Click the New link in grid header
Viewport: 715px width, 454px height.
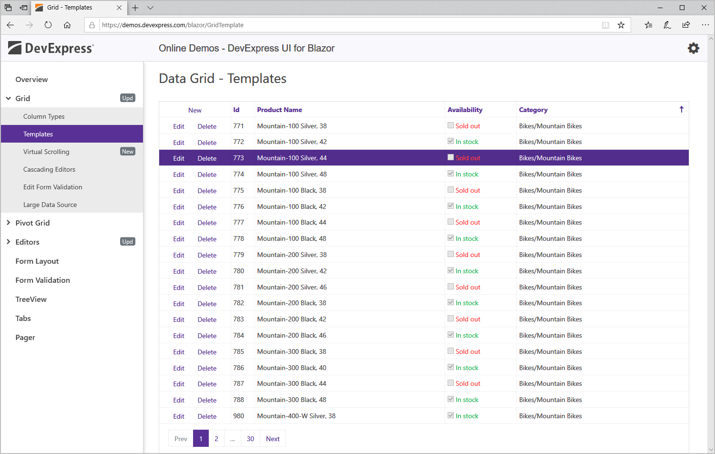pyautogui.click(x=194, y=110)
